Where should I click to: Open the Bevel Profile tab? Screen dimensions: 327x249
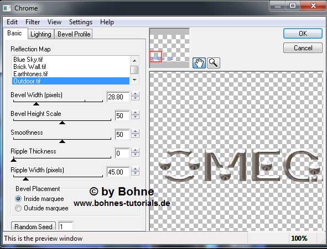click(x=74, y=34)
